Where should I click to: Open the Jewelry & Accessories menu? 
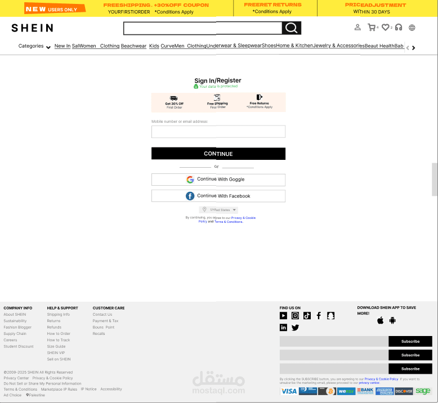click(338, 46)
